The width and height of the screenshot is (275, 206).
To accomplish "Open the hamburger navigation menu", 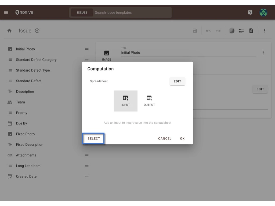I will tap(6, 12).
